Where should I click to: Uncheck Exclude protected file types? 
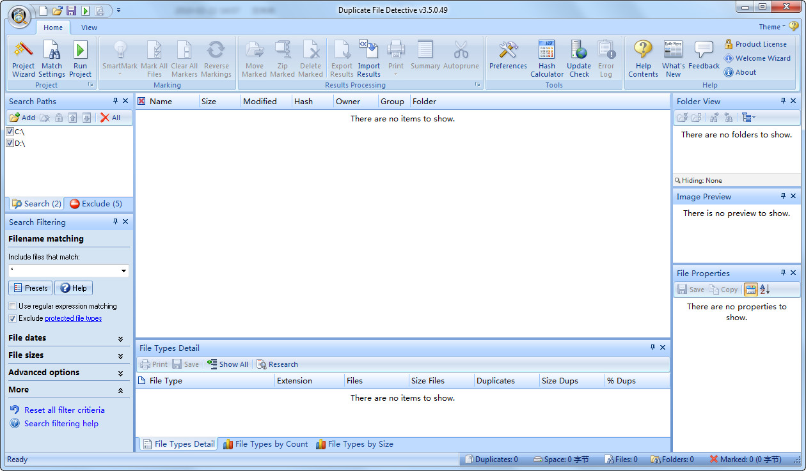coord(13,318)
